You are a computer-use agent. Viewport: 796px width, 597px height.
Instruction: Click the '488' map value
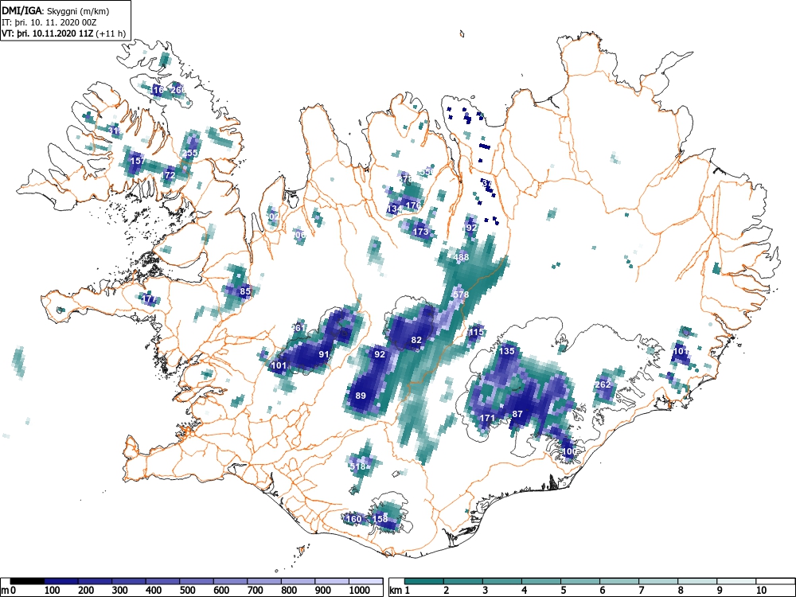(461, 257)
